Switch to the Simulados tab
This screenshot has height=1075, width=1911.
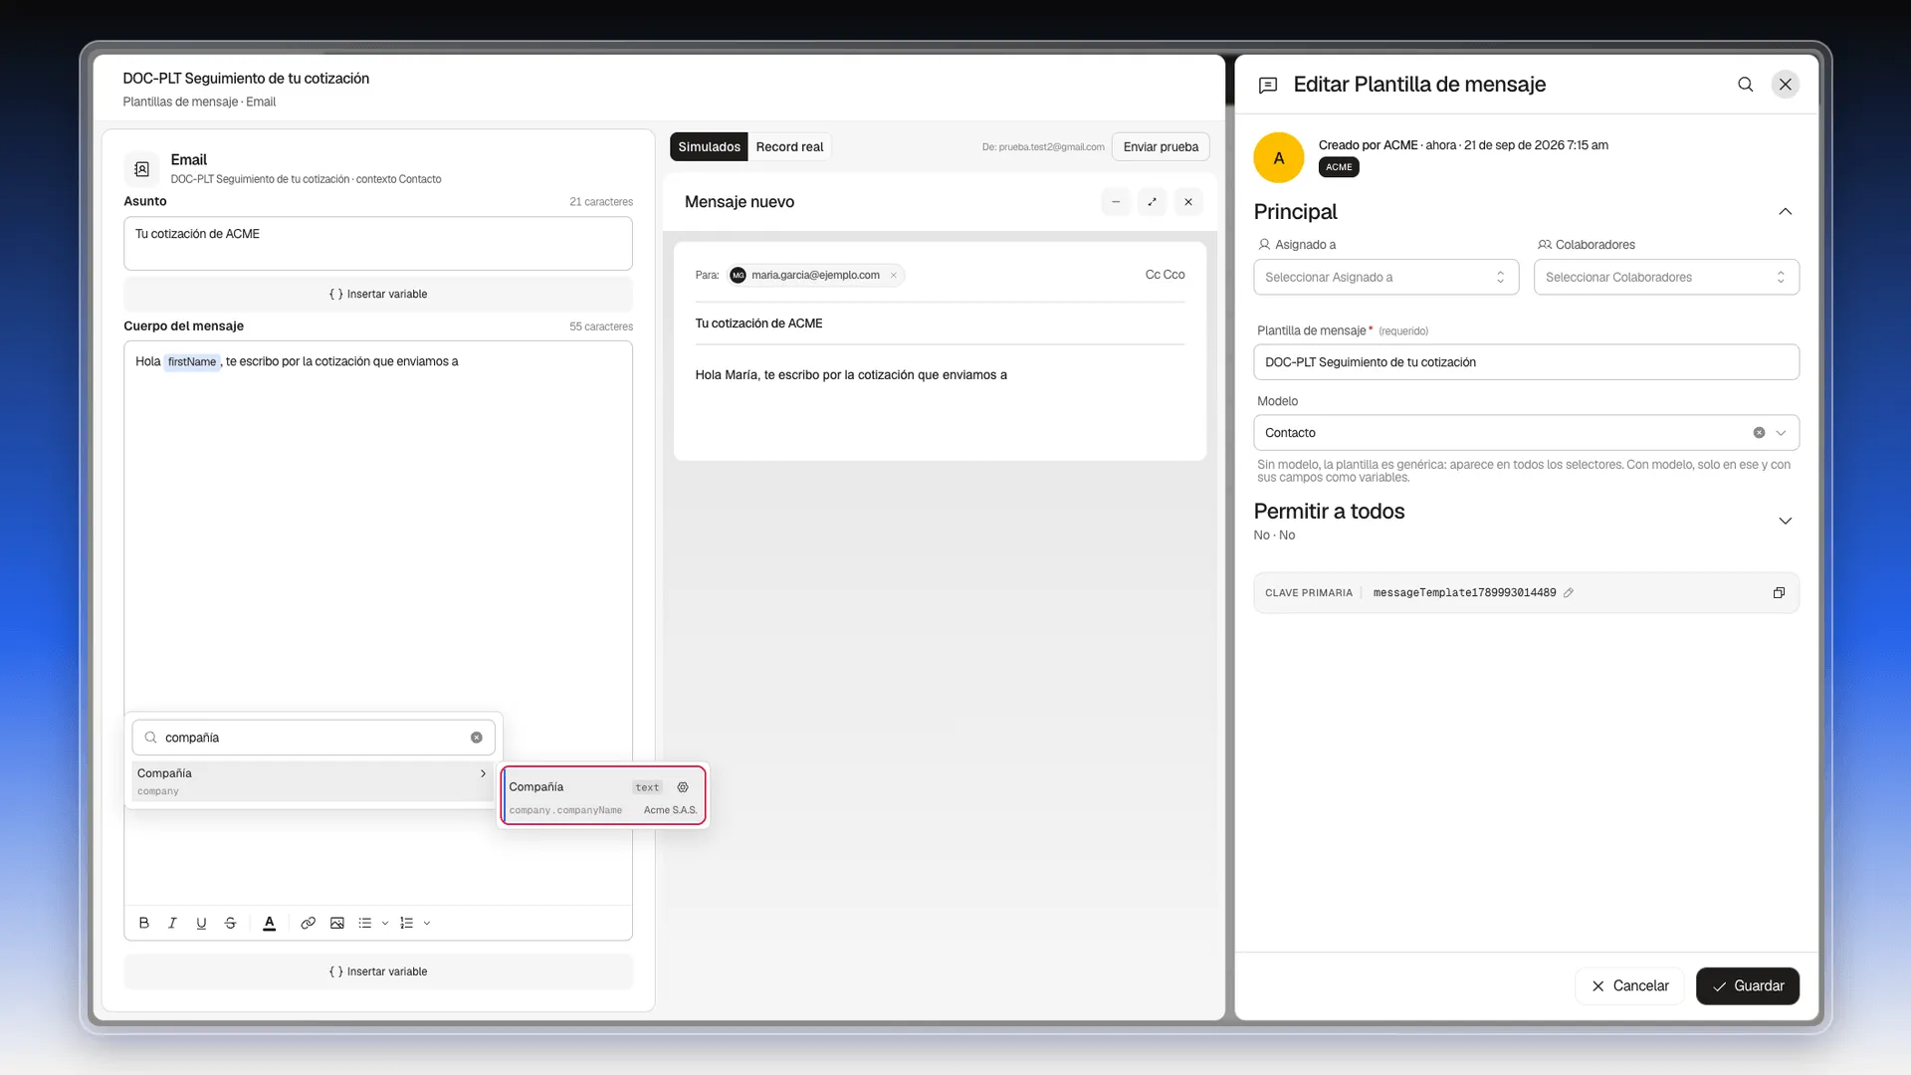[709, 146]
